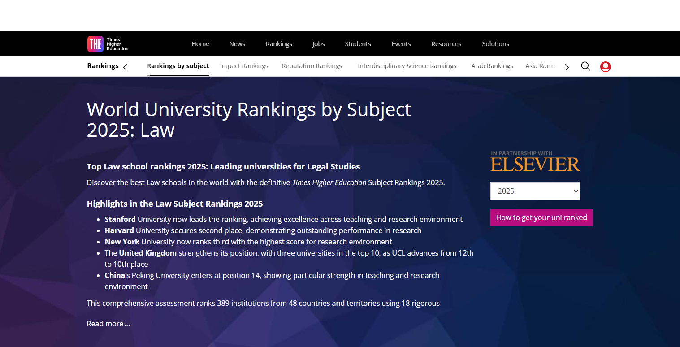The width and height of the screenshot is (680, 347).
Task: Switch to Impact Rankings tab
Action: (x=244, y=66)
